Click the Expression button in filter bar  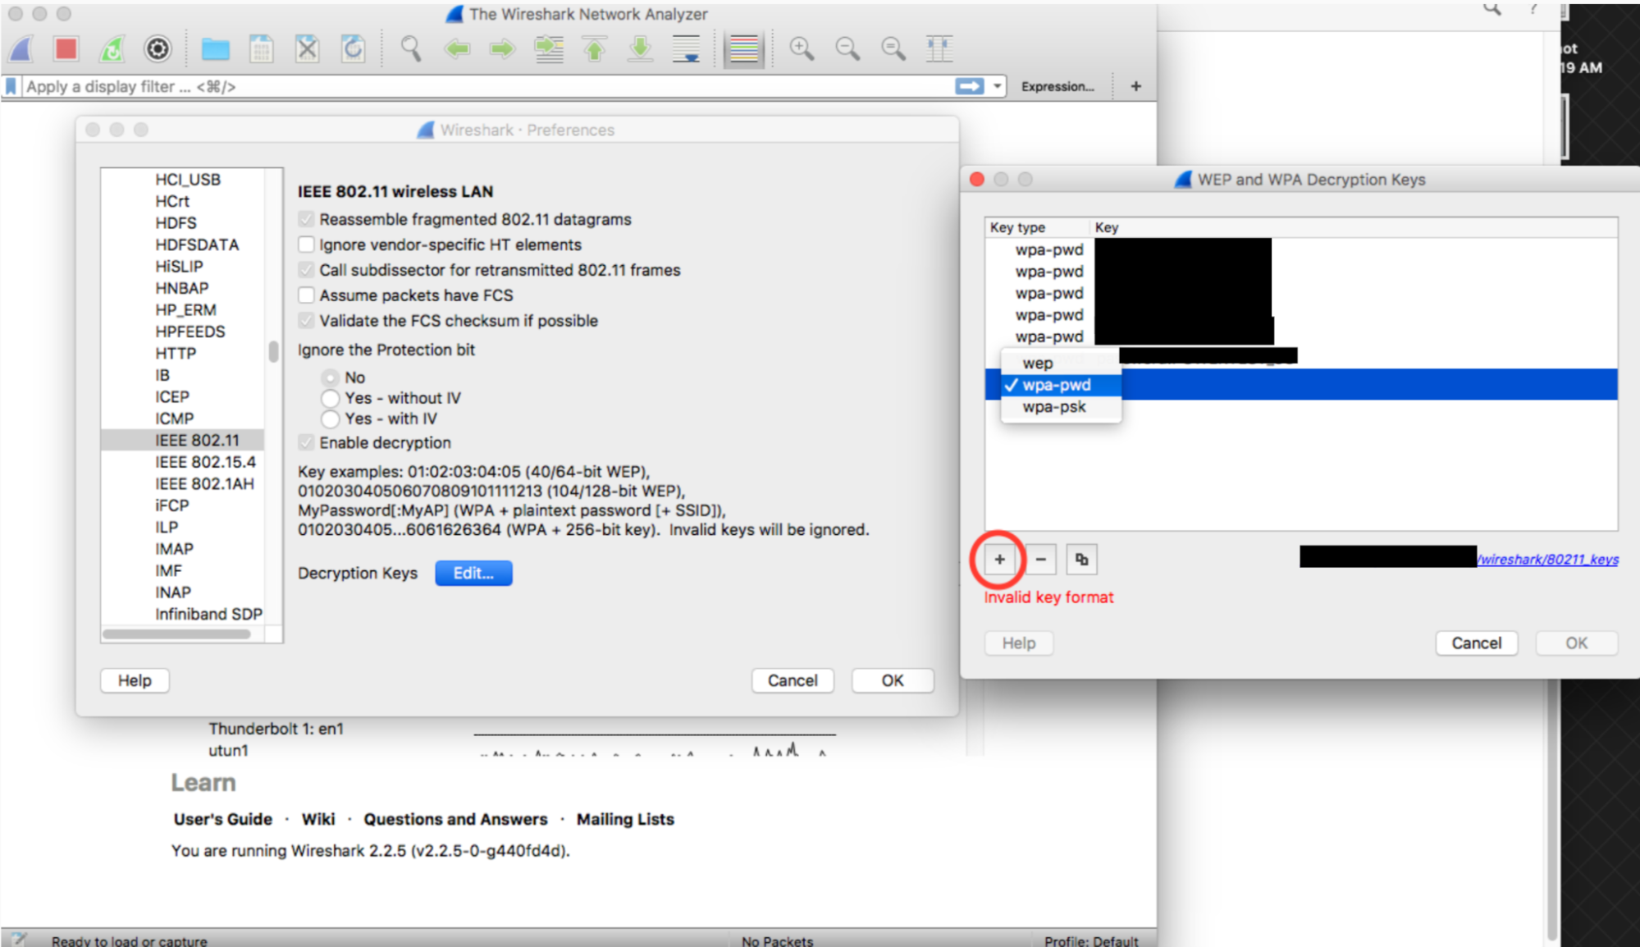[1058, 85]
